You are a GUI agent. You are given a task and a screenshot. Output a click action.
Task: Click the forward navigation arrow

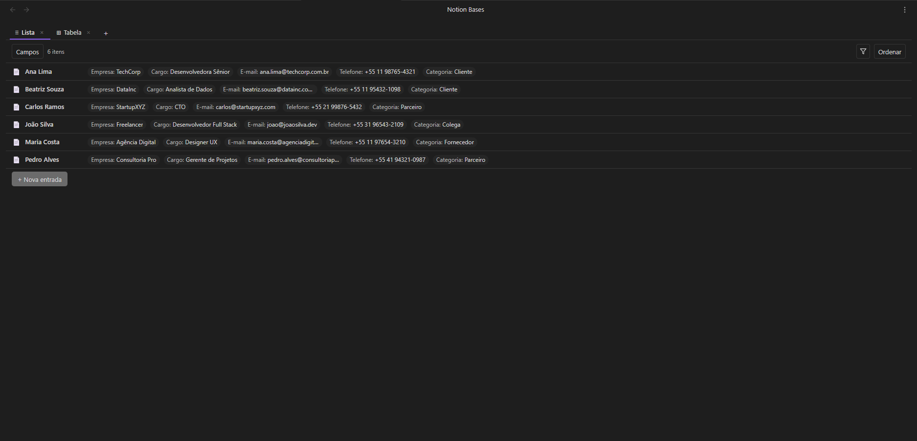coord(26,9)
